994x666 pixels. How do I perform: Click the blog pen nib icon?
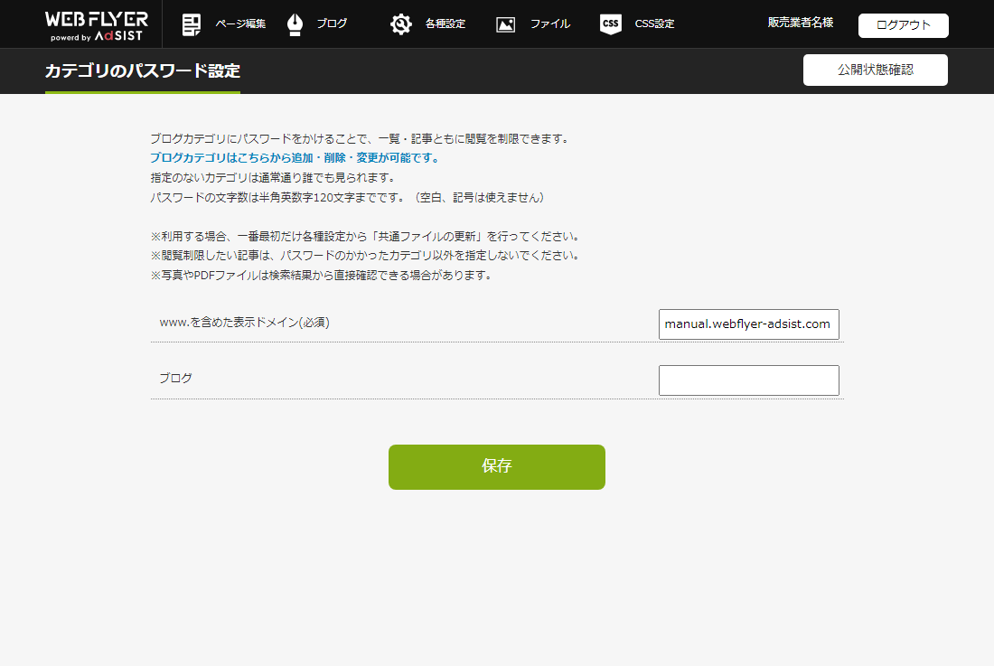point(295,24)
